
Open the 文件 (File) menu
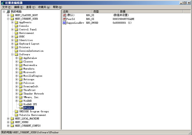click(7, 7)
